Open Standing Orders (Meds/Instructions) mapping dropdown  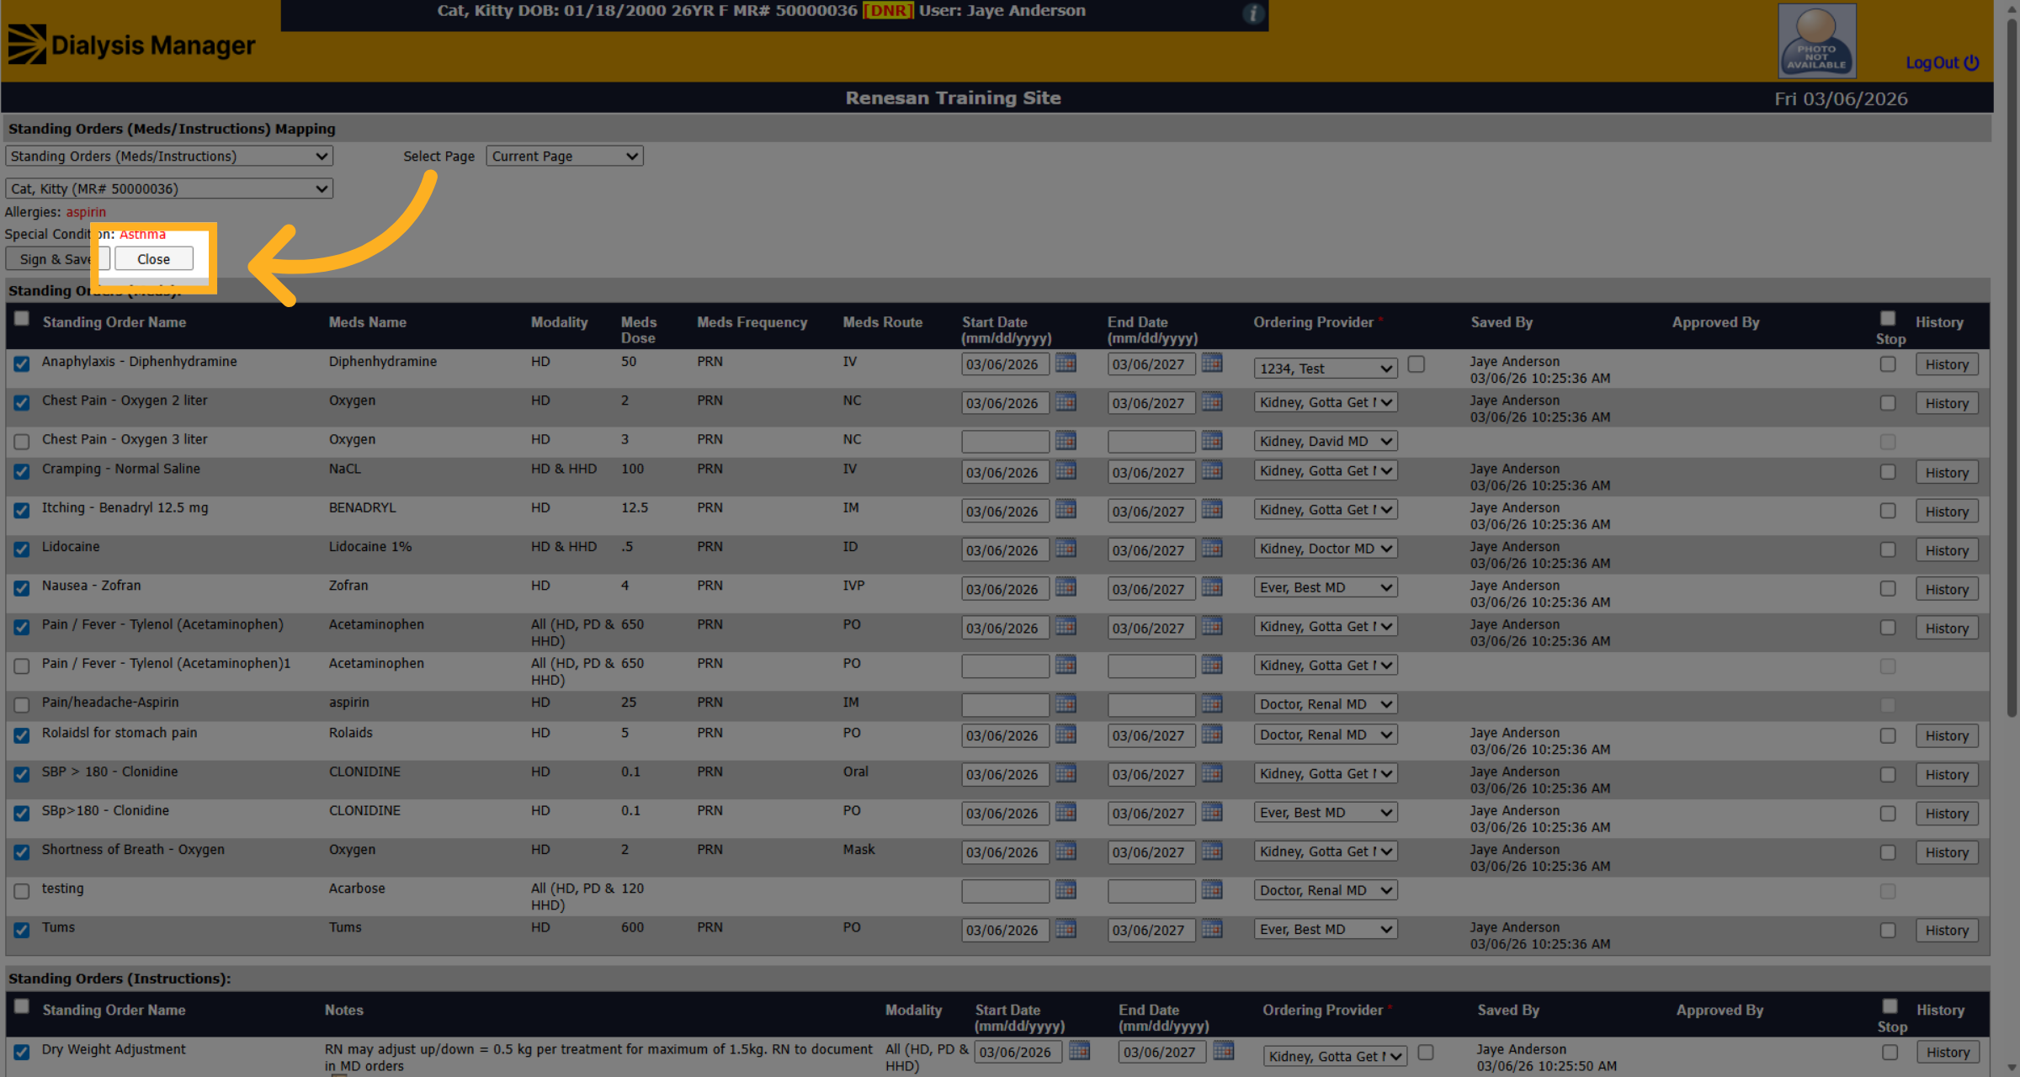(169, 156)
